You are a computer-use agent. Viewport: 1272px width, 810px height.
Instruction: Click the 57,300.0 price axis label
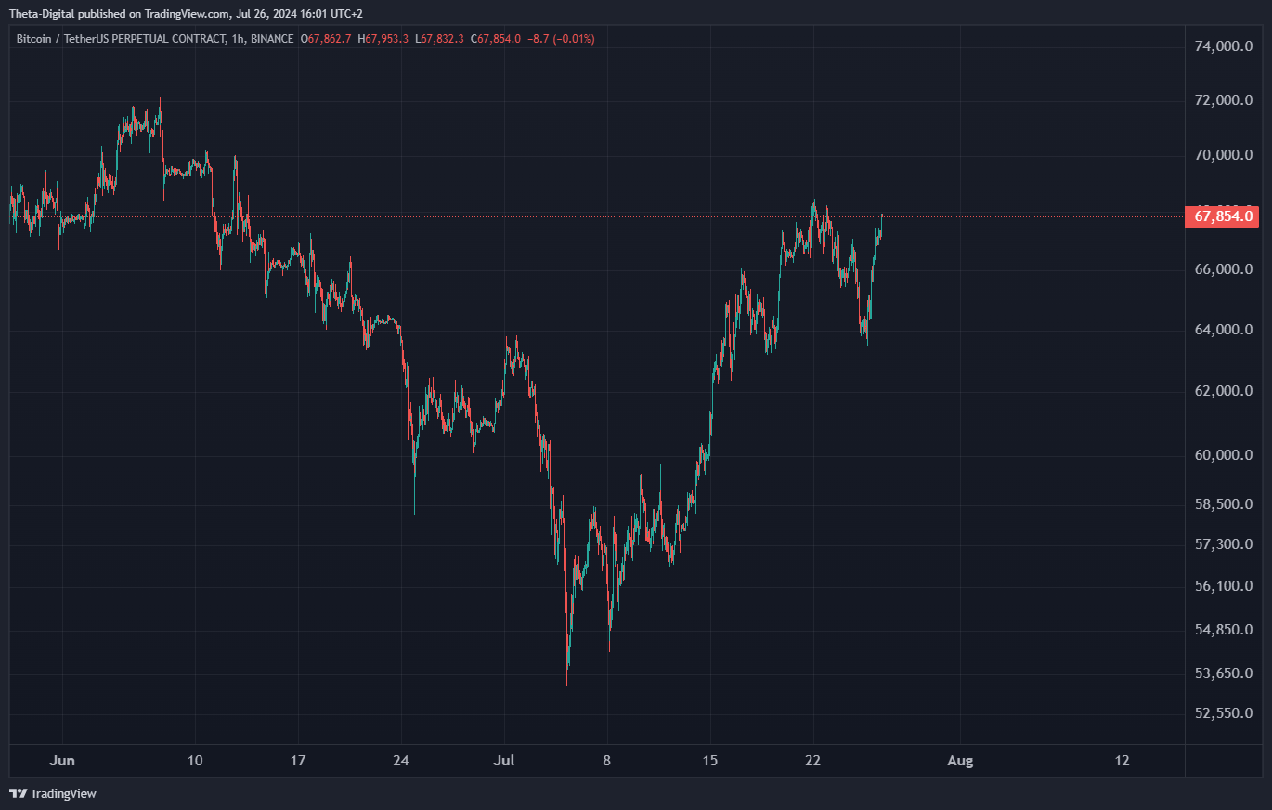[1223, 544]
